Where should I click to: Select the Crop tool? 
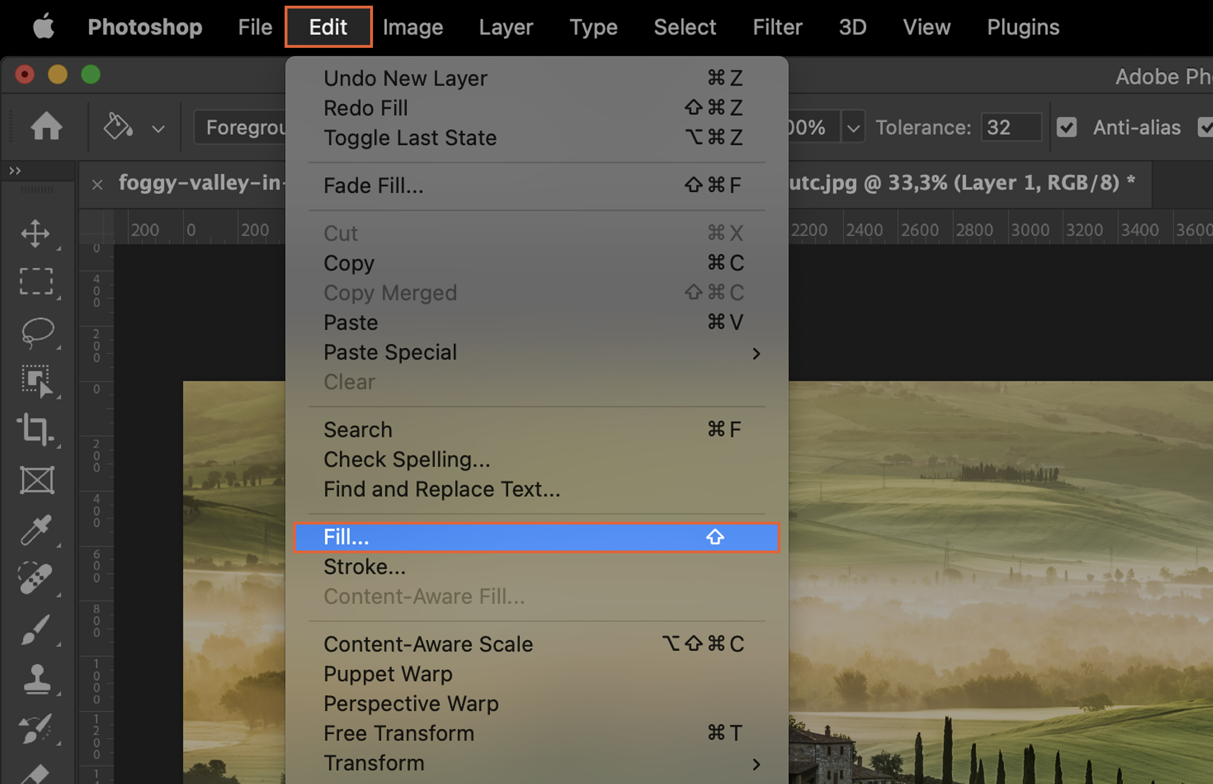tap(36, 429)
